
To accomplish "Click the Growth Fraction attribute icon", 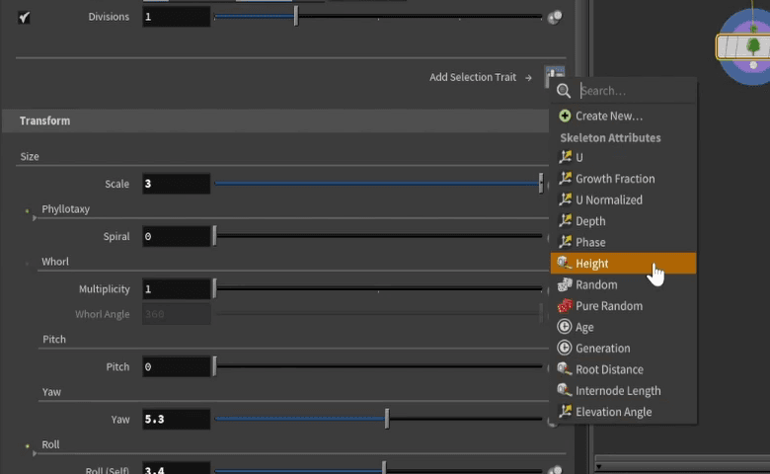I will pos(565,179).
